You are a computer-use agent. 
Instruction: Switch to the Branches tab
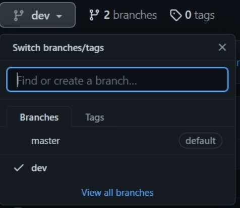[39, 117]
